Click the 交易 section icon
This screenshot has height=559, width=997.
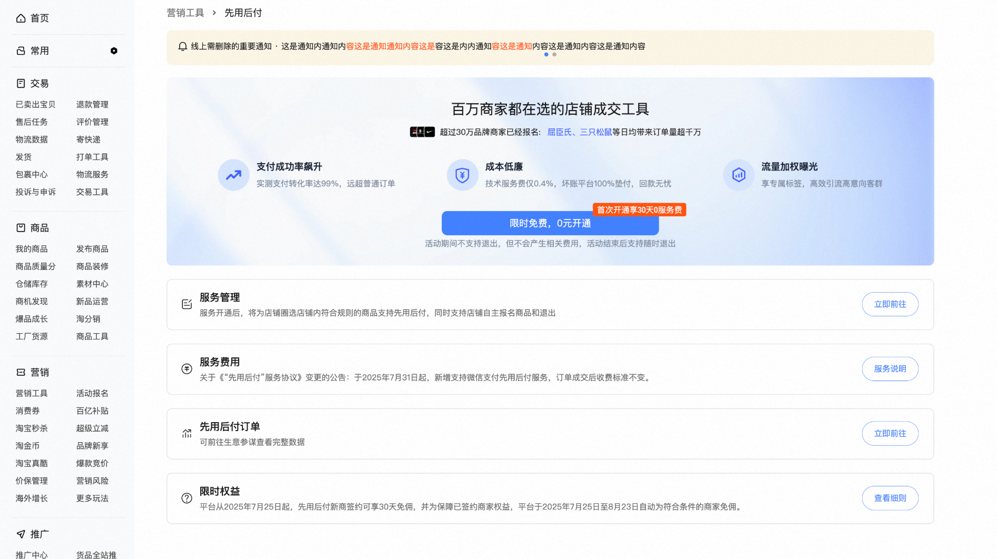21,84
